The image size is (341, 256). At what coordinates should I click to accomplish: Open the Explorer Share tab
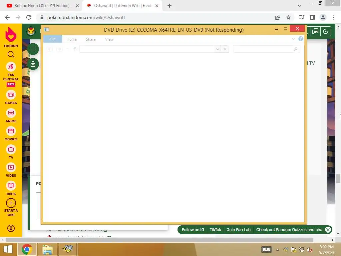tap(91, 39)
